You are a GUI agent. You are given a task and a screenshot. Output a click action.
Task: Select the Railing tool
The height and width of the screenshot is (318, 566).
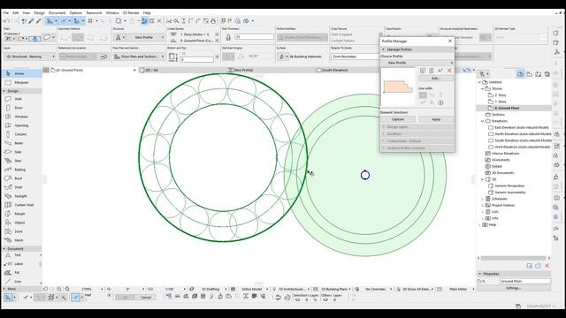[21, 170]
